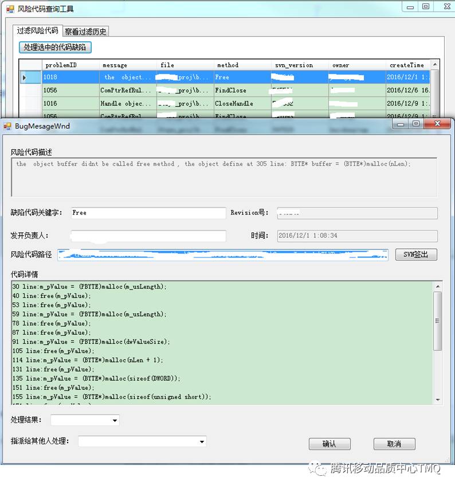The height and width of the screenshot is (489, 455).
Task: Click the 风险代码查询工具 window app icon
Action: [x=10, y=9]
